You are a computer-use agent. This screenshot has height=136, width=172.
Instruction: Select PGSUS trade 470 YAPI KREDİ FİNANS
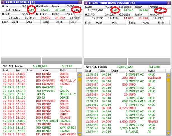coord(39,121)
